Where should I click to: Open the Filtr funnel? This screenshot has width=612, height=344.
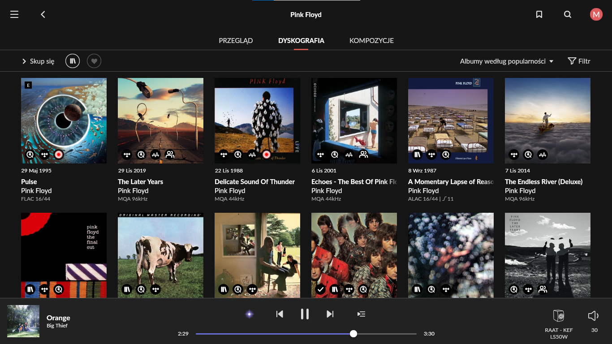tap(579, 61)
